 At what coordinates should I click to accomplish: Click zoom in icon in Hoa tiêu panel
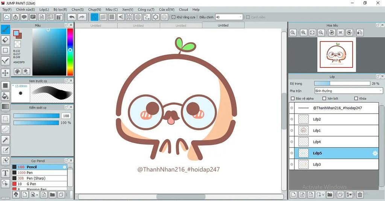pos(303,32)
